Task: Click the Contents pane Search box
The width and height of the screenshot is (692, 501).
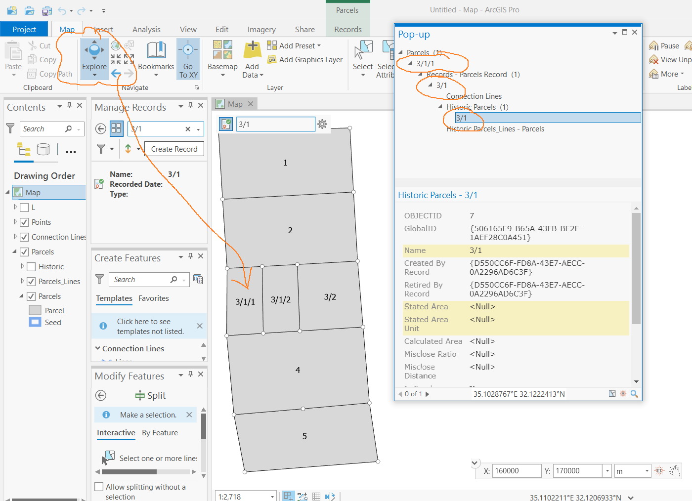Action: [x=51, y=129]
